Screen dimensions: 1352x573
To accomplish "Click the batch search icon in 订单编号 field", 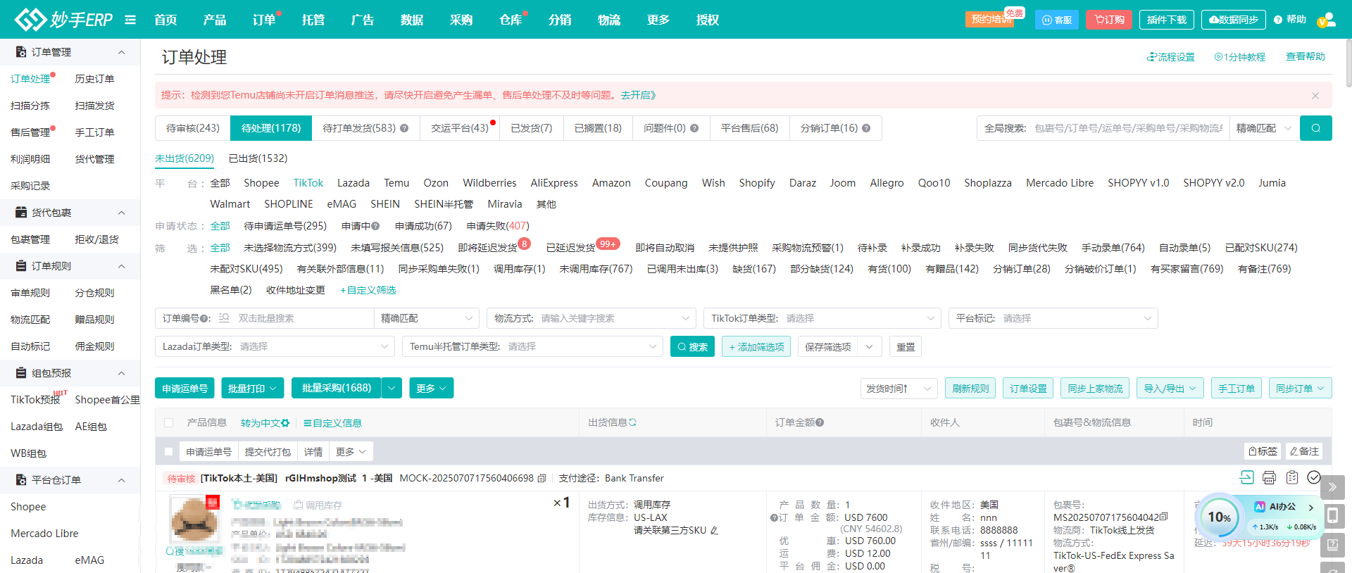I will point(224,318).
